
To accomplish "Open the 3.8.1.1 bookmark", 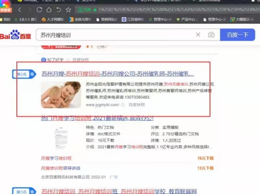I will click(26, 19).
